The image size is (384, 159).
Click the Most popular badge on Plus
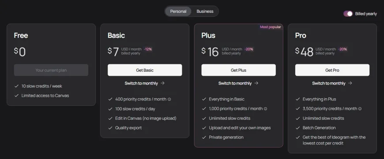coord(271,27)
